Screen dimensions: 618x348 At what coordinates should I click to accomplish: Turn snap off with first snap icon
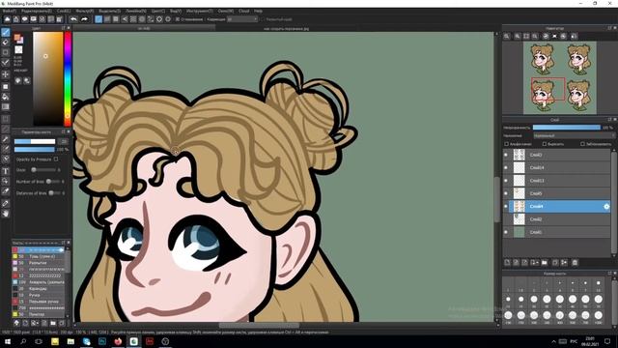point(98,19)
